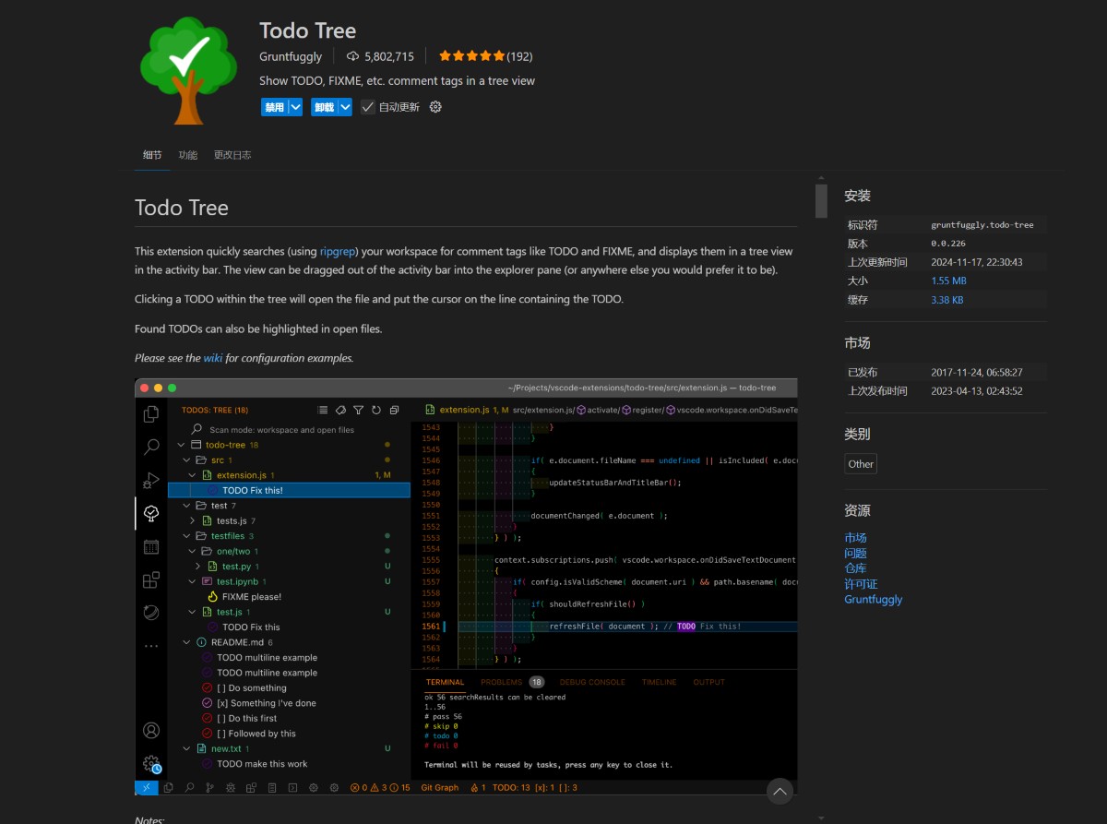
Task: Open the extension manage gear icon
Action: point(435,107)
